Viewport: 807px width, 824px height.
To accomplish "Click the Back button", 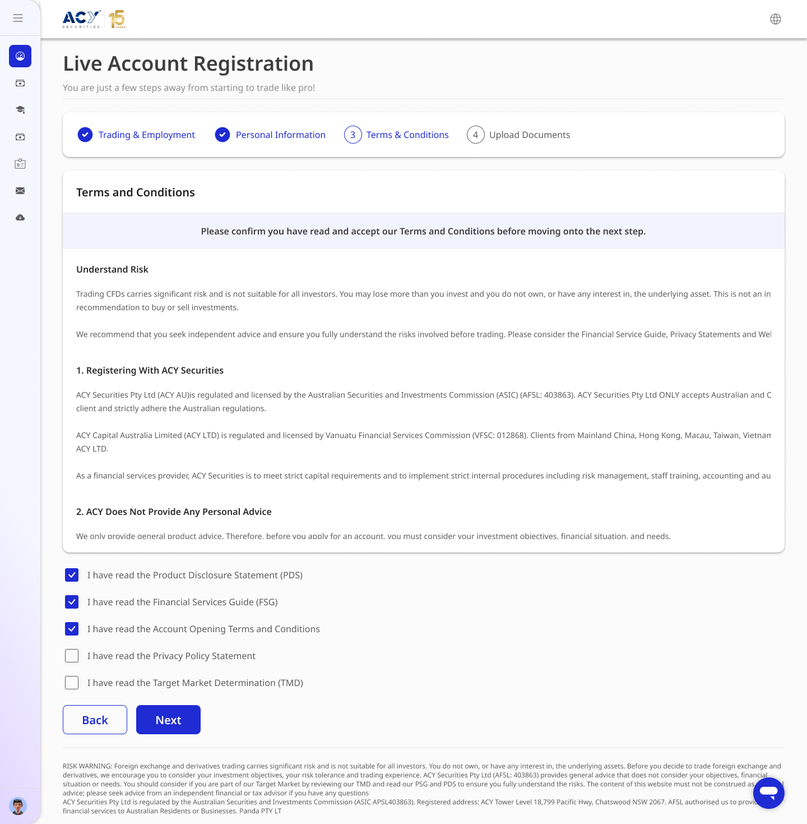I will point(95,720).
